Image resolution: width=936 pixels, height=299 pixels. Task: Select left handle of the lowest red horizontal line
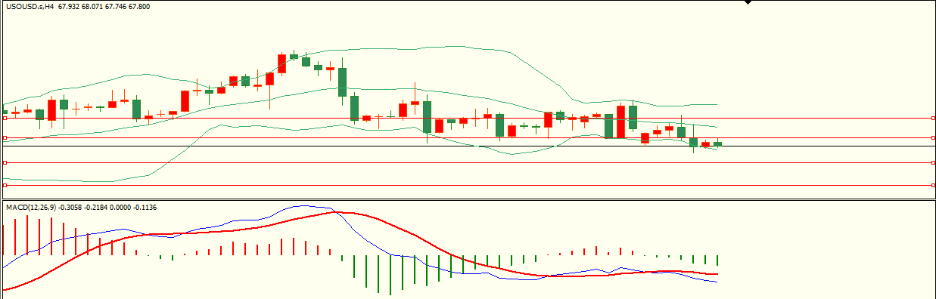coord(5,185)
